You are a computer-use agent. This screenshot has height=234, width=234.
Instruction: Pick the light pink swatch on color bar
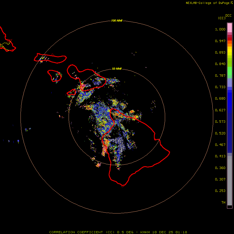[x=230, y=28]
